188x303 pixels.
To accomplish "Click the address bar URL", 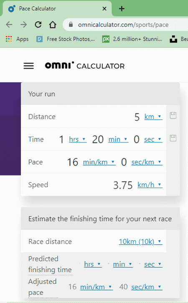I will [123, 25].
